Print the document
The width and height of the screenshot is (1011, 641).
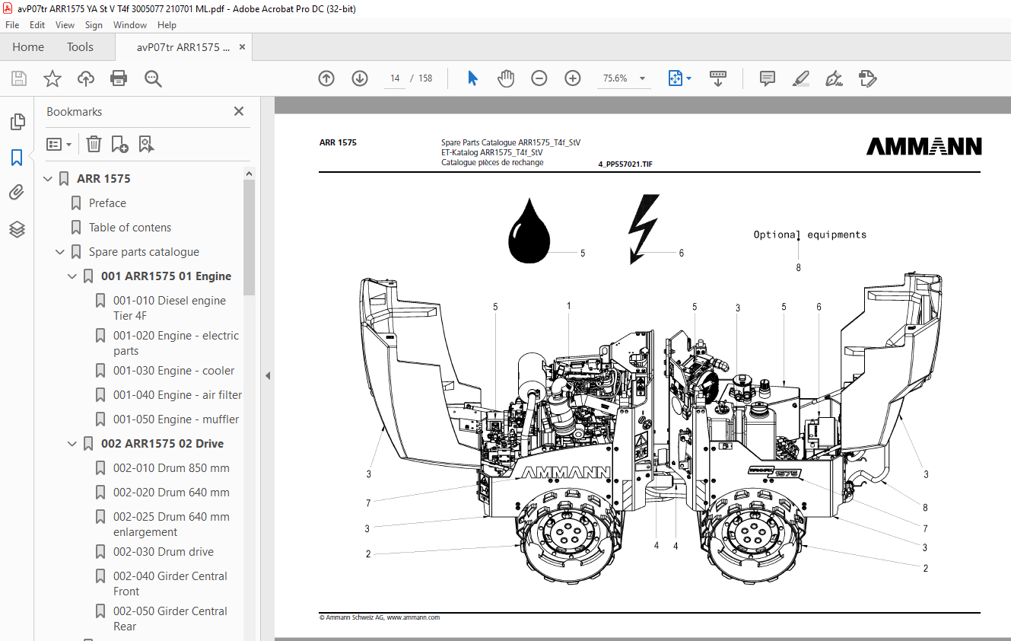(x=119, y=78)
